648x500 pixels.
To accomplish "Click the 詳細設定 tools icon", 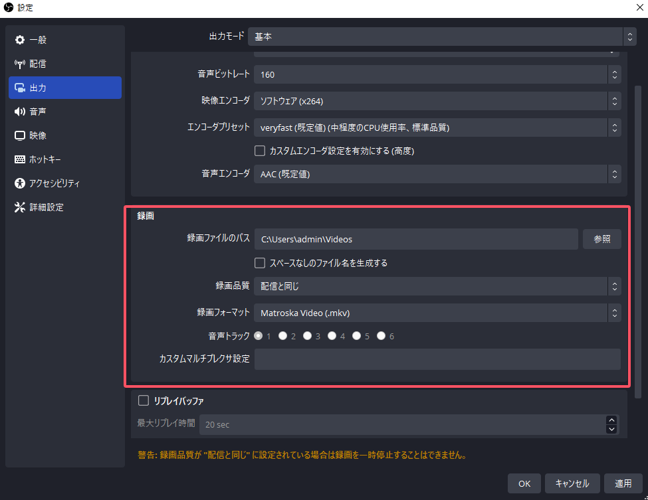I will [x=20, y=207].
